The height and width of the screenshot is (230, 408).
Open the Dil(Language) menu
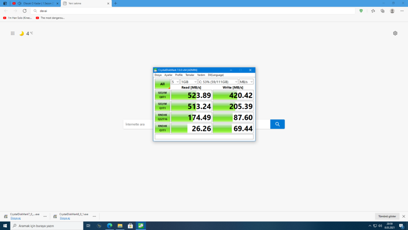coord(216,75)
